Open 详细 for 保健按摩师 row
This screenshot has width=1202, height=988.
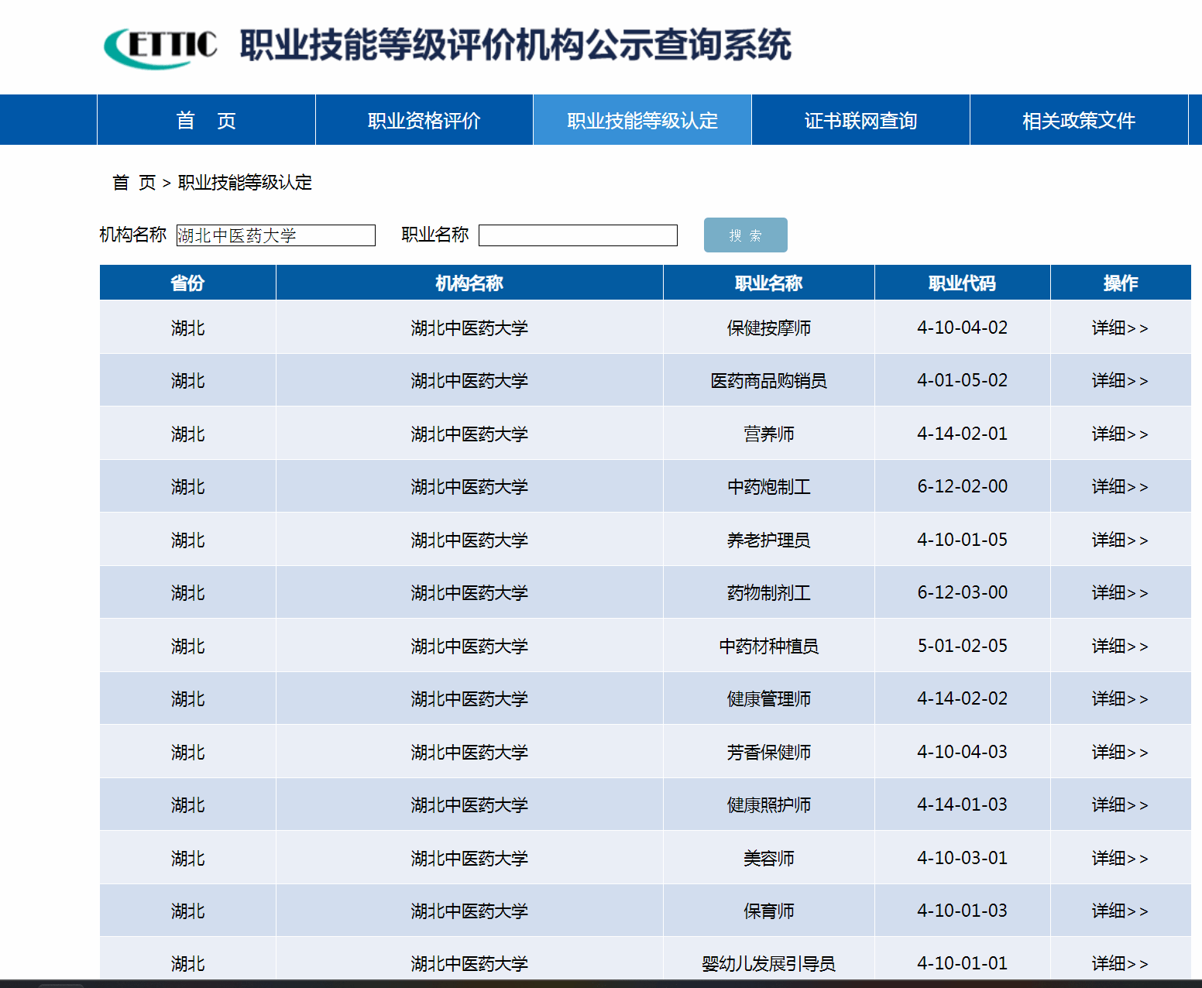click(1120, 328)
